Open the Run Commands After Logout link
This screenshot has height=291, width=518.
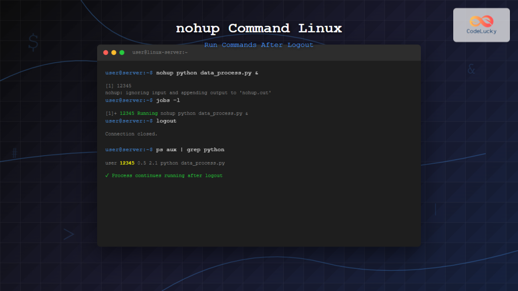258,45
